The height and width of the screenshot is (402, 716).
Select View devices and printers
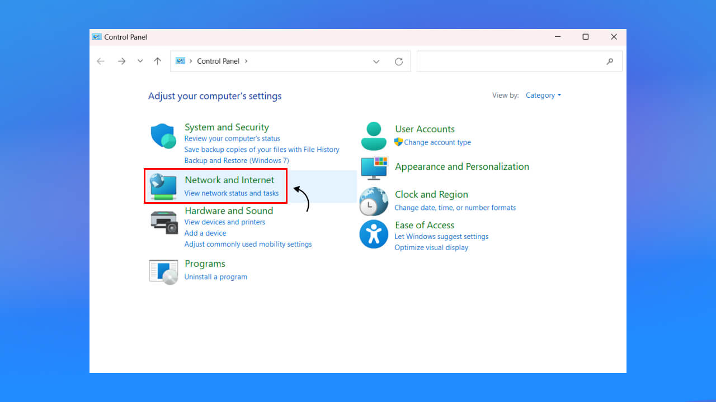[225, 222]
